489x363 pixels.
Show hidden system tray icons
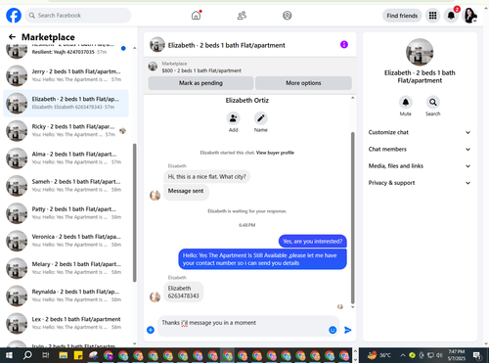[x=403, y=355]
